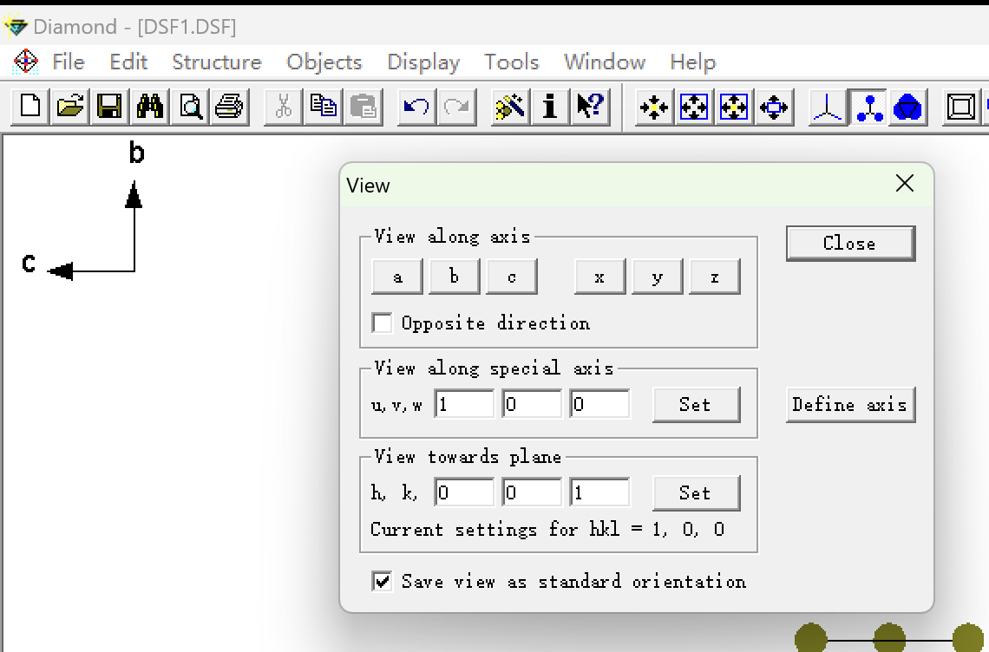Screen dimensions: 989x652
Task: Click the context help arrow-question icon
Action: tap(590, 107)
